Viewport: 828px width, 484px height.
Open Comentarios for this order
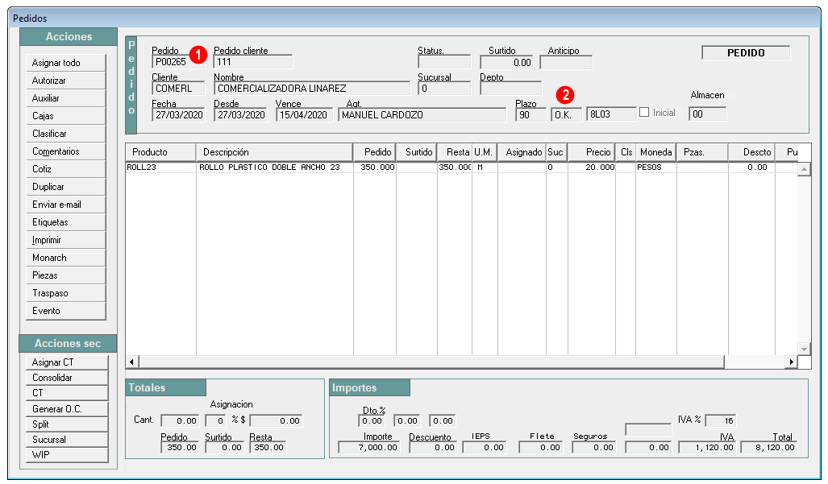(x=66, y=151)
